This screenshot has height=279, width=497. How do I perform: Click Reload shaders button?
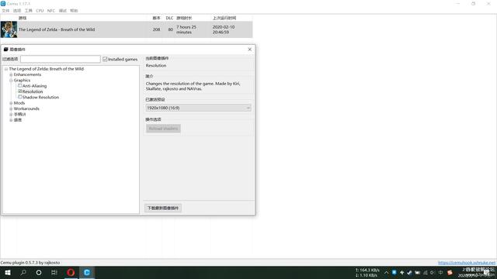click(163, 129)
